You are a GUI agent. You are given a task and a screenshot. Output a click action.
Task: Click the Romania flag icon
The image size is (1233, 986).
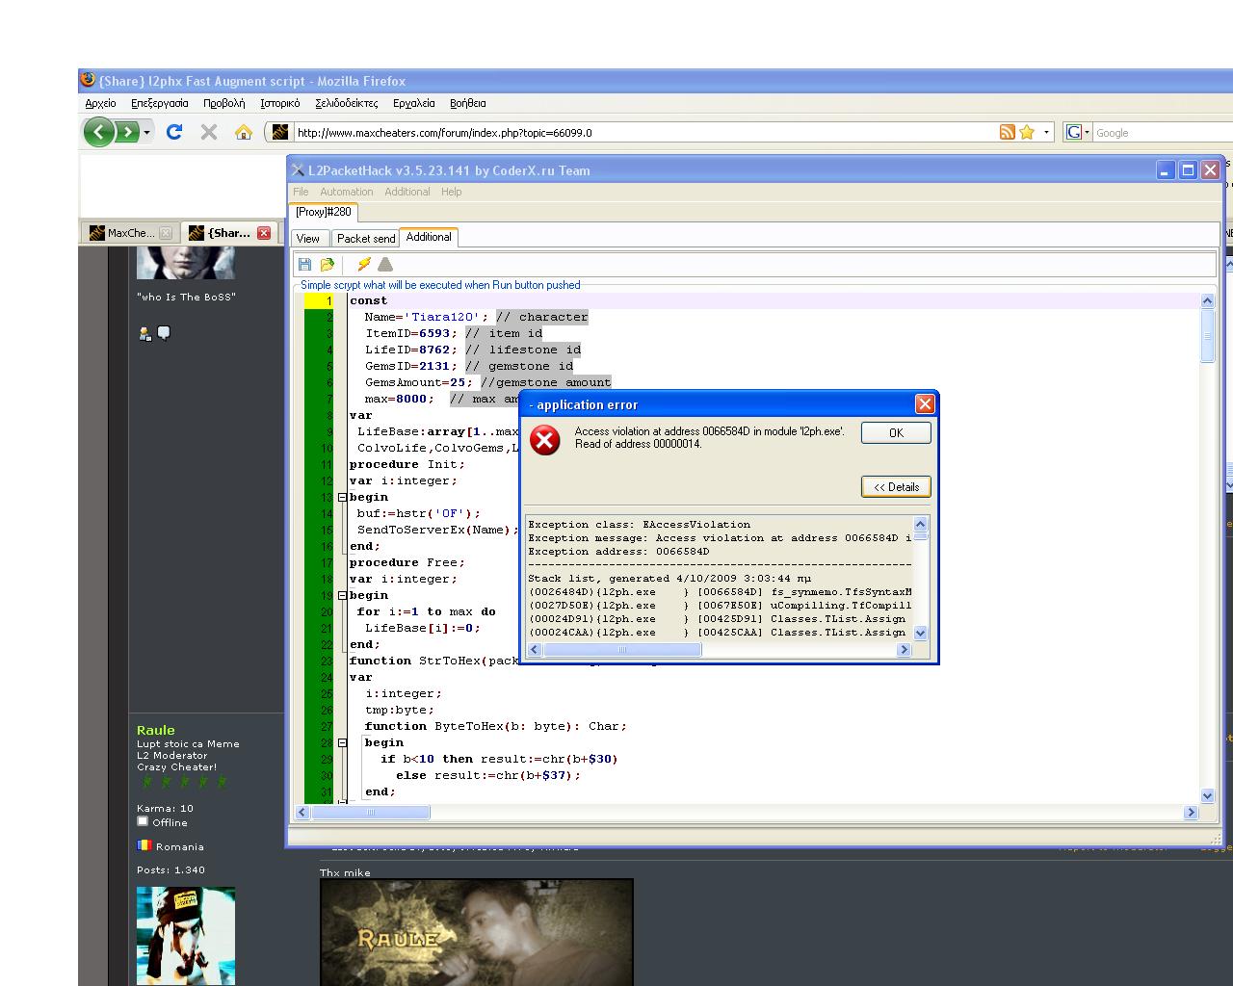click(x=144, y=845)
